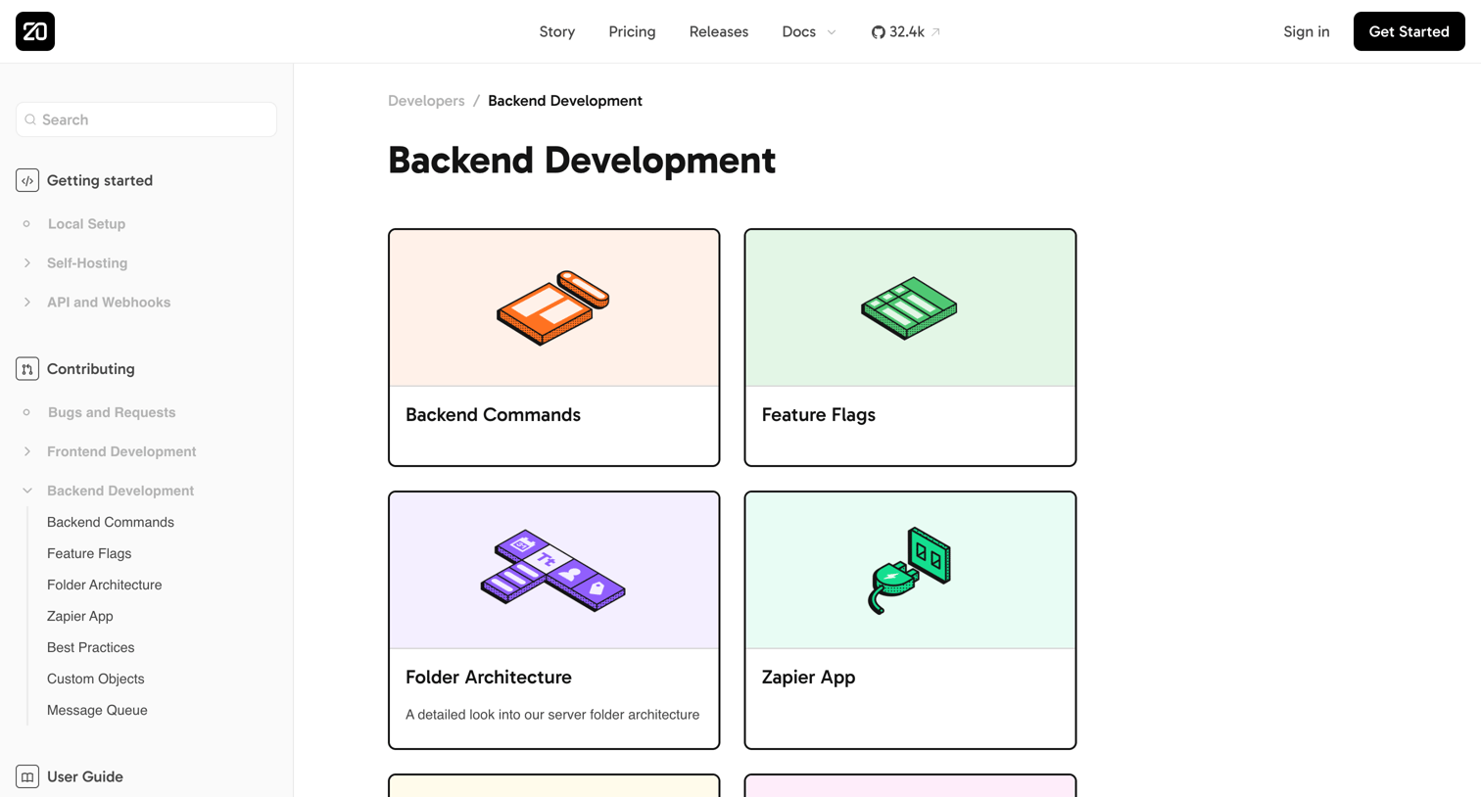The width and height of the screenshot is (1481, 797).
Task: Click the Feature Flags green table illustration
Action: (909, 307)
